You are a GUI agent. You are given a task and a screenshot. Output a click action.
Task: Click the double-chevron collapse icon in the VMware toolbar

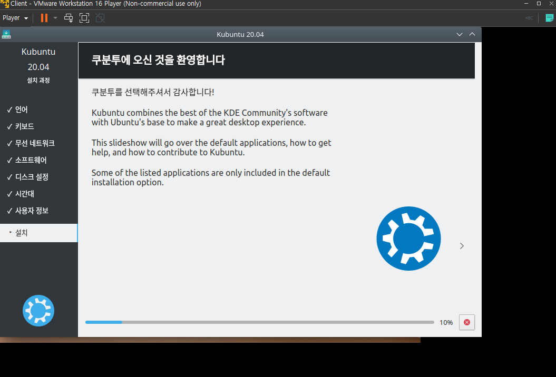(x=529, y=18)
